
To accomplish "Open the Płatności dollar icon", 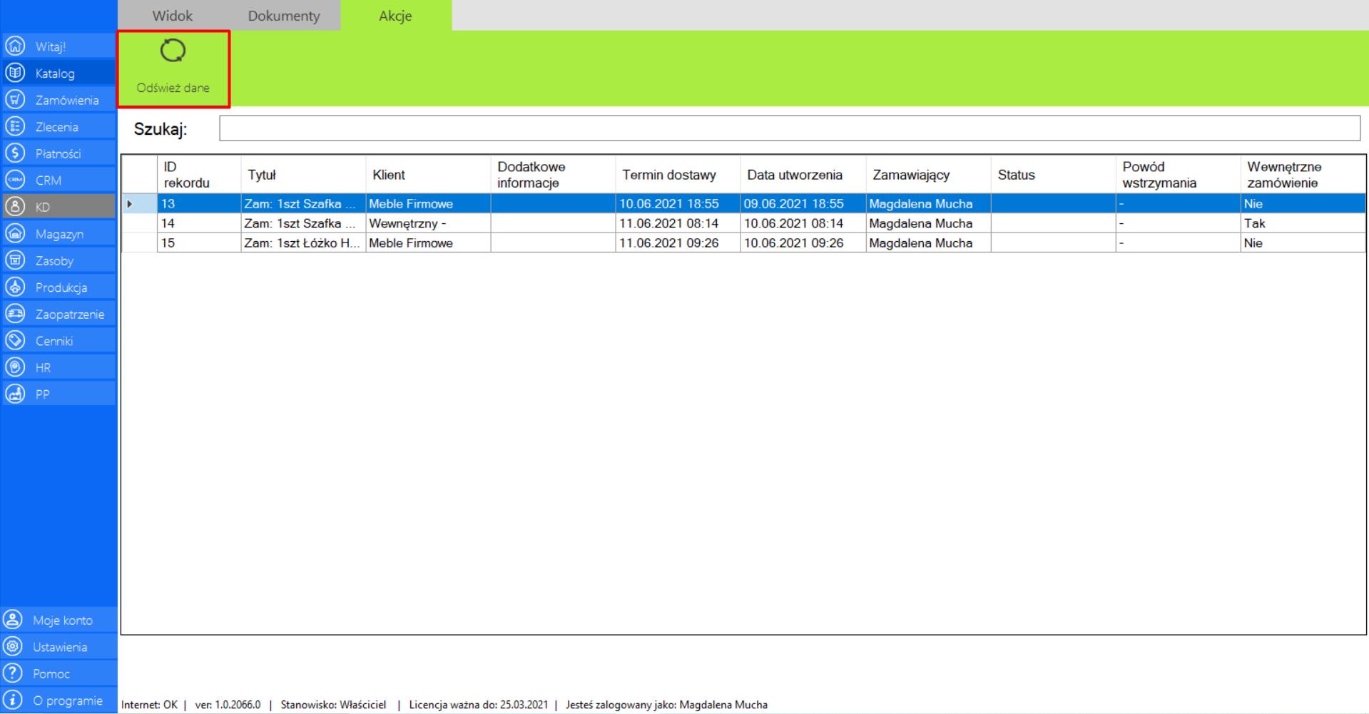I will coord(14,153).
